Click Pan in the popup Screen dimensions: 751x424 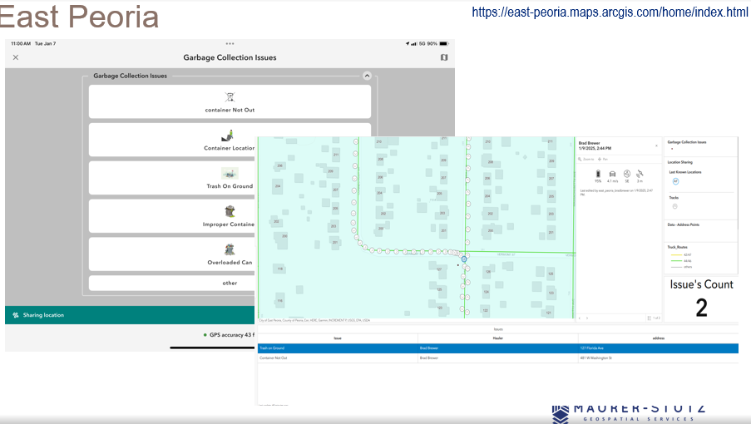point(603,160)
